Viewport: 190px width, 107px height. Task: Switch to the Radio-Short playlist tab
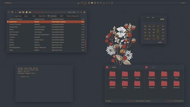(42, 16)
